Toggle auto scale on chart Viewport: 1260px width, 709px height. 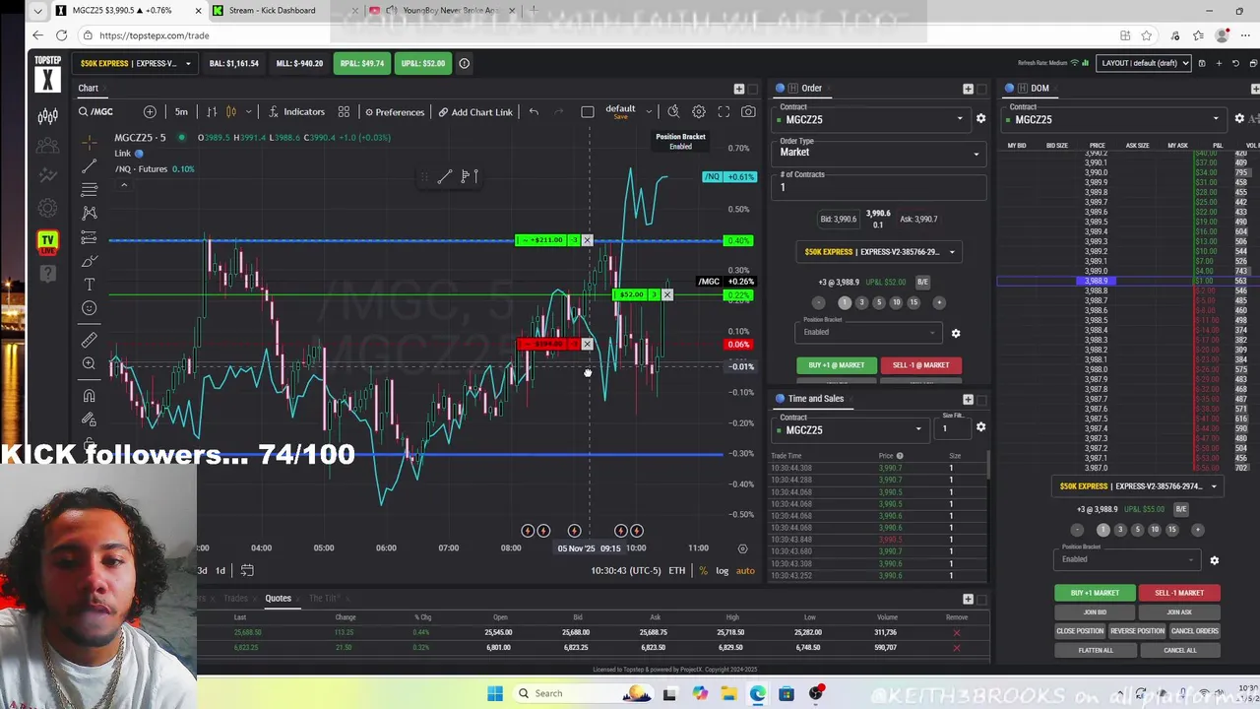[x=745, y=571]
